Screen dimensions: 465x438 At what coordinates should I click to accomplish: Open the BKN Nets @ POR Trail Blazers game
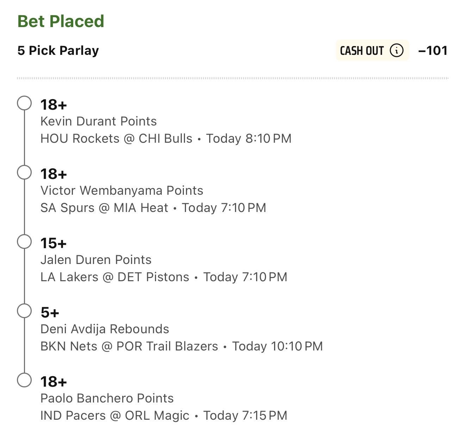click(129, 346)
